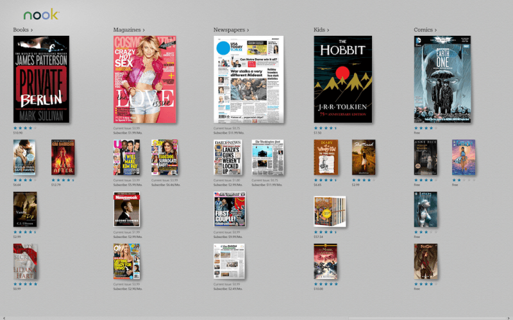Select the Ever After book
The height and width of the screenshot is (320, 513).
click(63, 157)
